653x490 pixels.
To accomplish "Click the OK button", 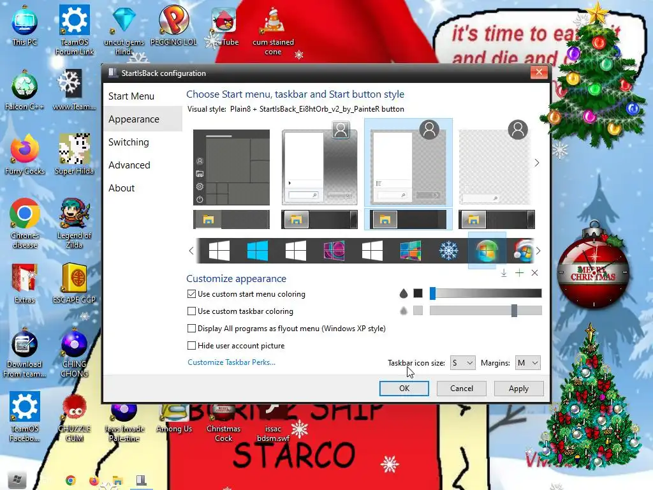I will (x=404, y=389).
